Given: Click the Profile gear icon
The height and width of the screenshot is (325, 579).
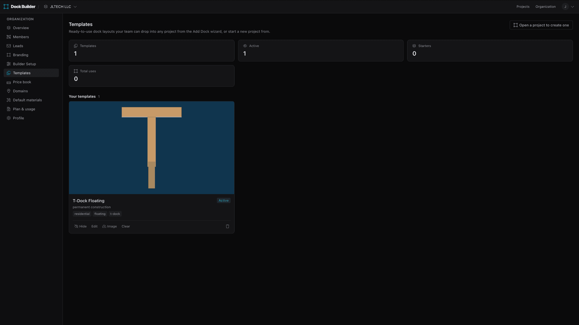Looking at the screenshot, I should coord(9,118).
